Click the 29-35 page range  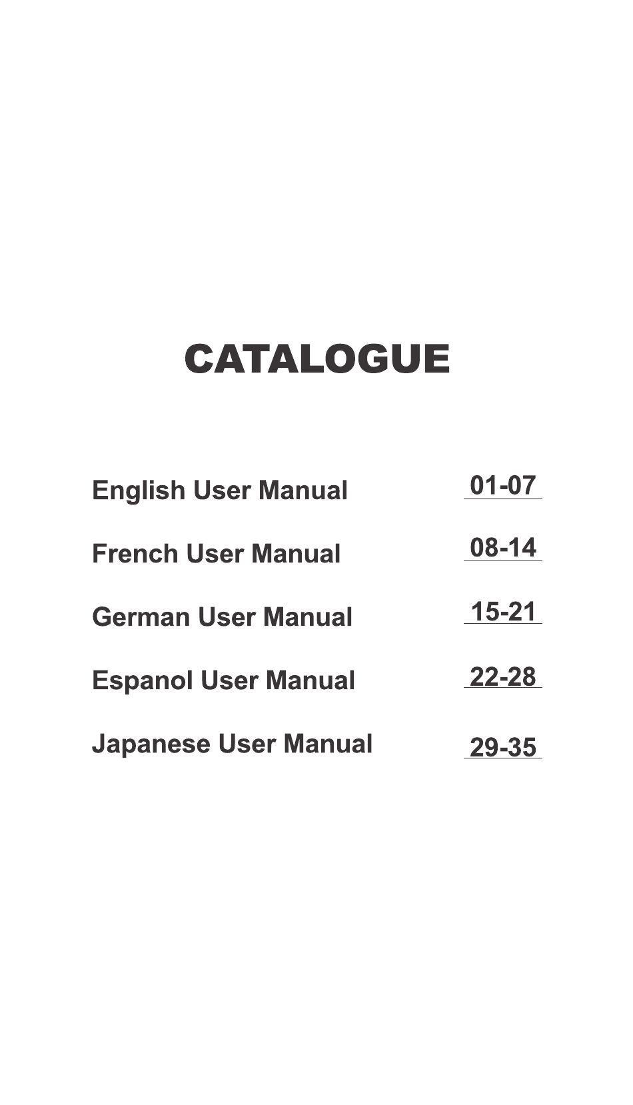[x=503, y=747]
